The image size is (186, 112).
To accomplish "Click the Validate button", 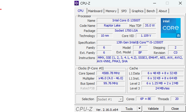I will point(153,109).
